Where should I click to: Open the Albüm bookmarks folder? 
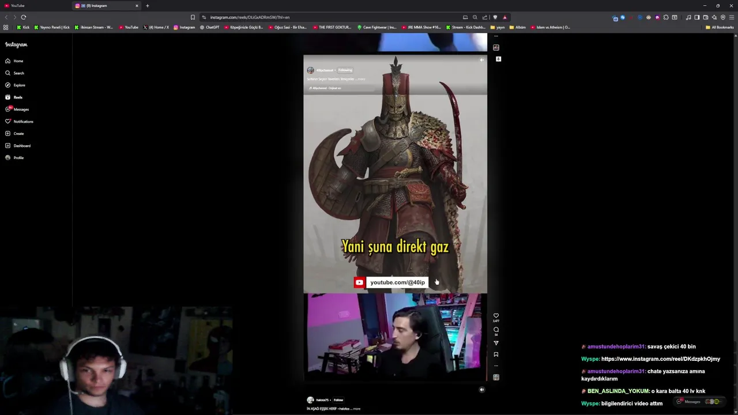[x=518, y=27]
